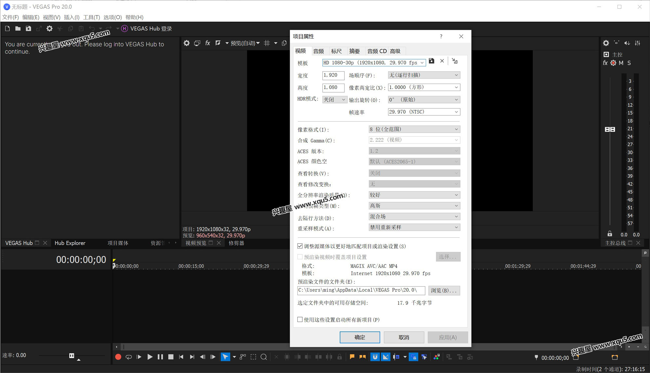This screenshot has height=373, width=650.
Task: Click the master fader lock icon
Action: tap(610, 234)
